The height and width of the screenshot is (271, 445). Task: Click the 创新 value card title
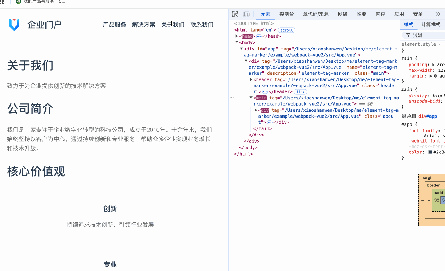coord(110,209)
